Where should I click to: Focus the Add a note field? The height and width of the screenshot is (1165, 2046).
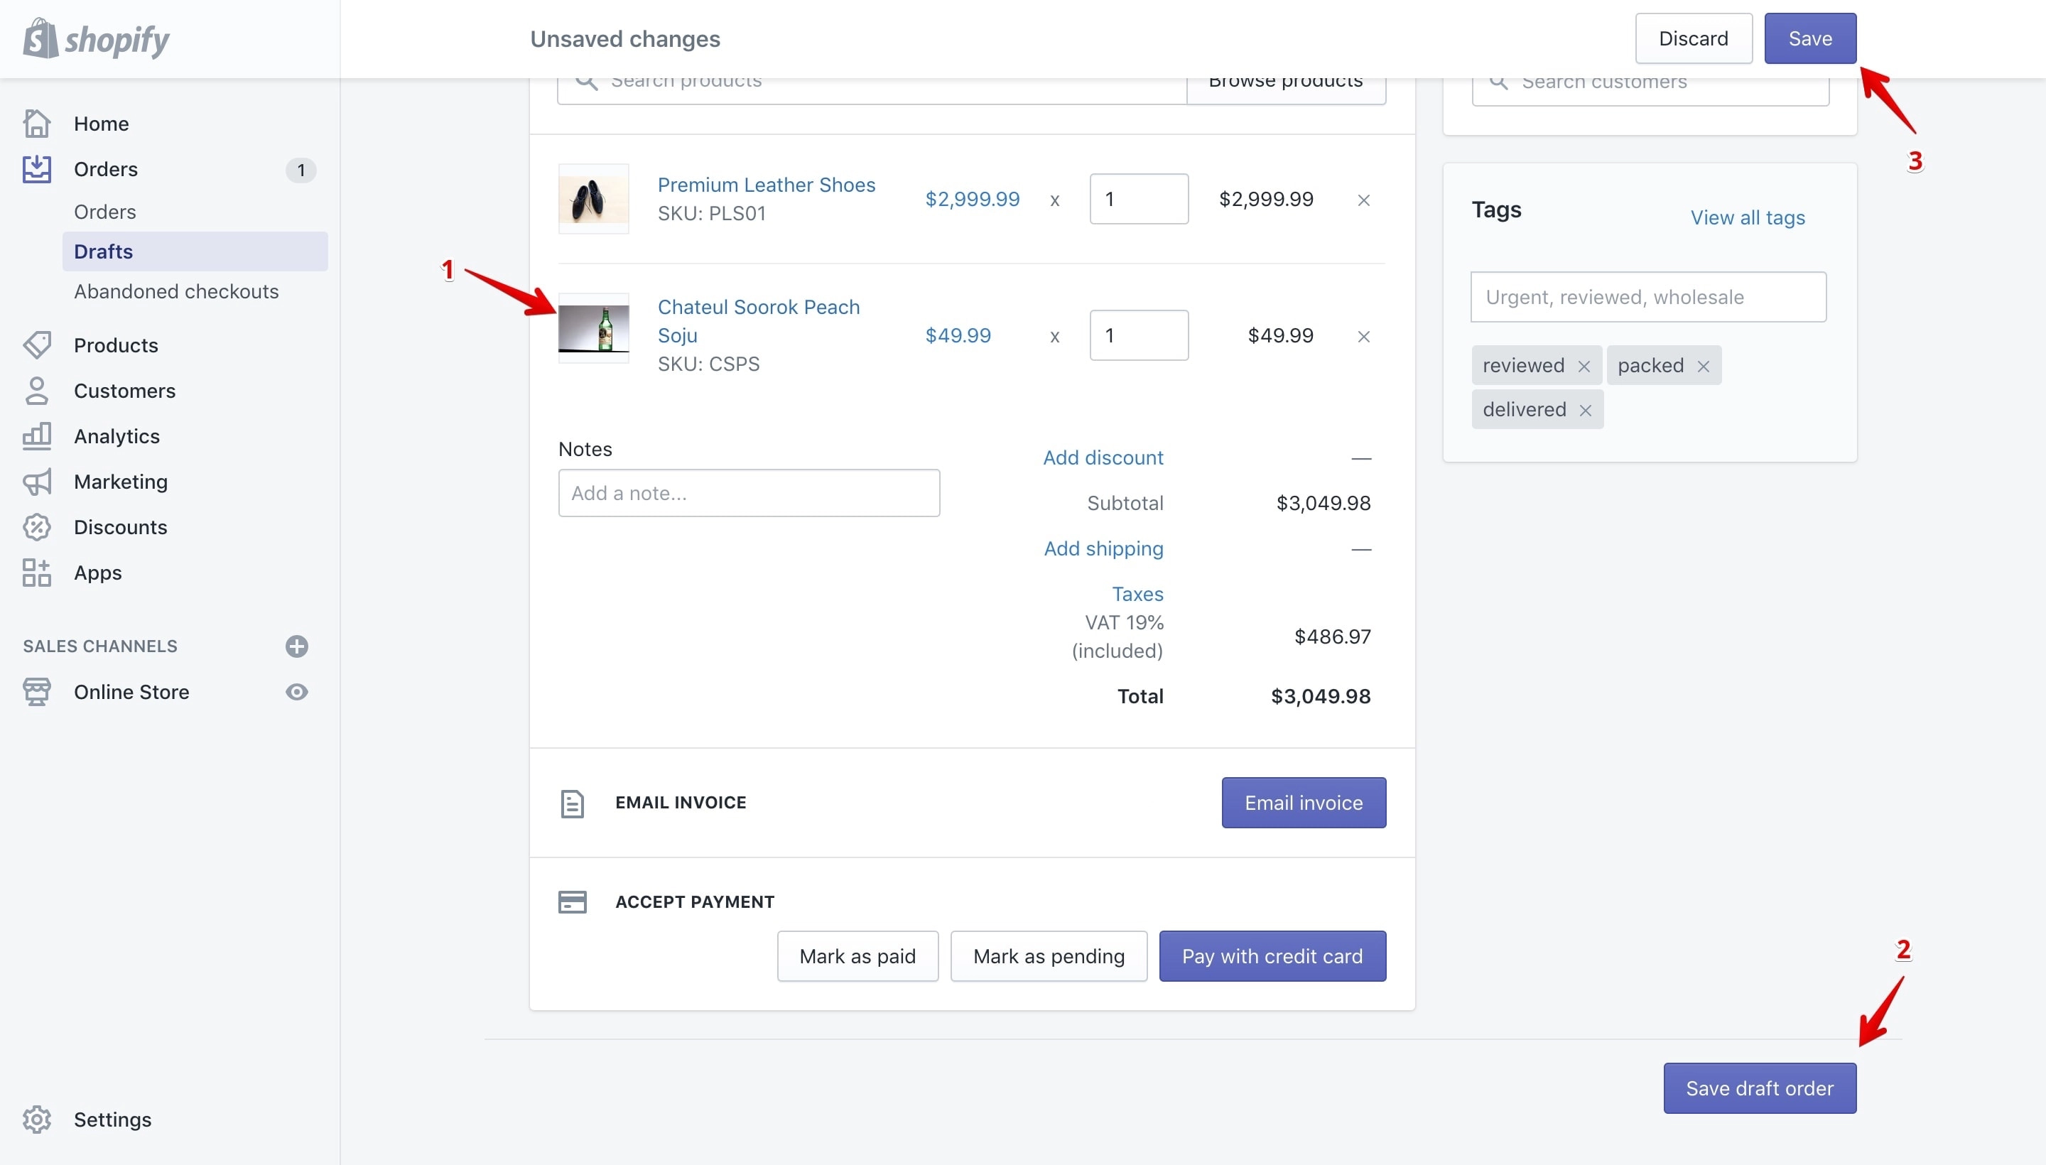pos(749,493)
